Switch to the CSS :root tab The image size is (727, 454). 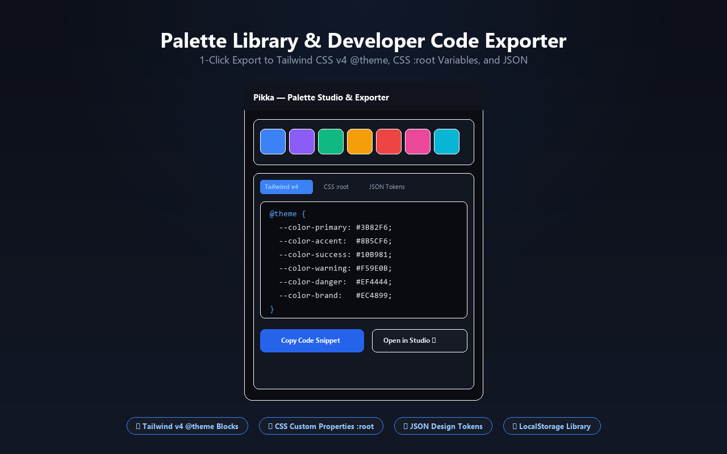coord(336,187)
